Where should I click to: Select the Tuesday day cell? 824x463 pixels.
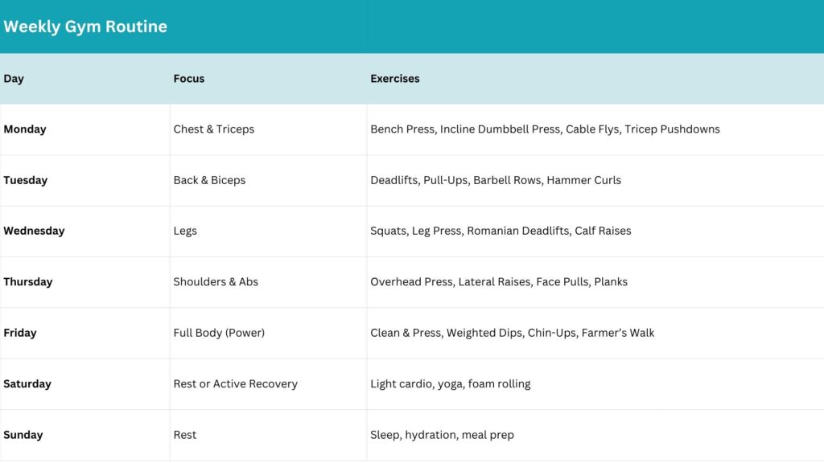(x=26, y=180)
